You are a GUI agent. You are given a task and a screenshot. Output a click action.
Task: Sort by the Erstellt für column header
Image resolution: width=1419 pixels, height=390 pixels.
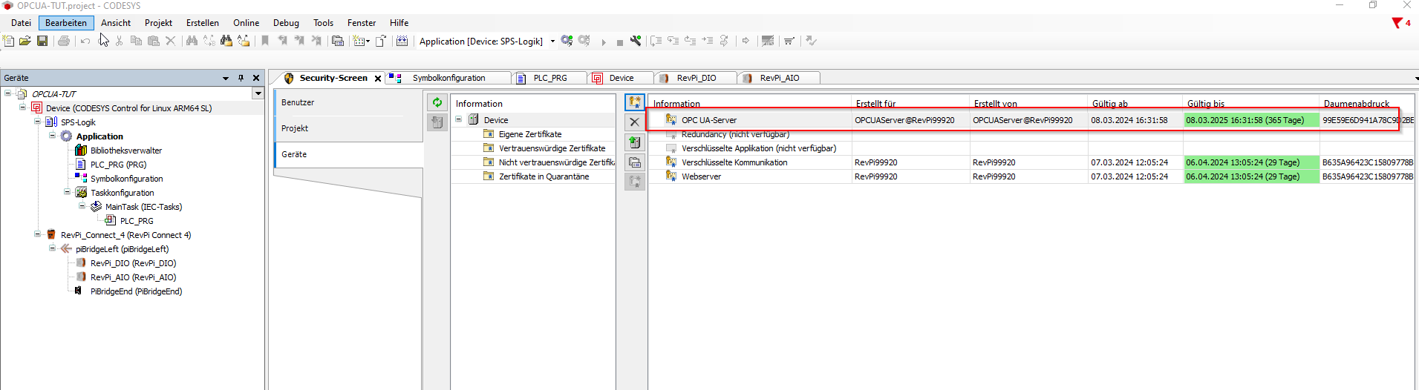(x=910, y=104)
